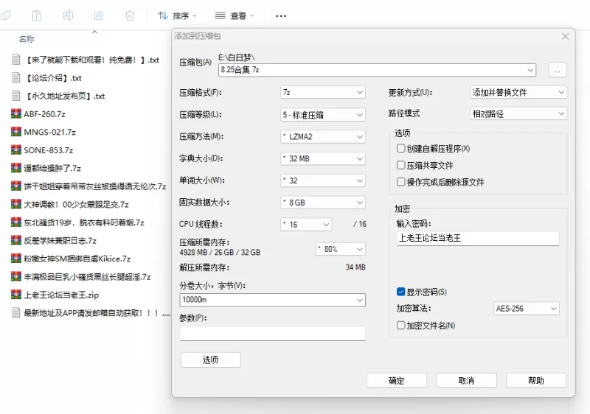Screen dimensions: 590x414
Task: Open the 加密算法 AES-256 dropdown
Action: [x=526, y=309]
